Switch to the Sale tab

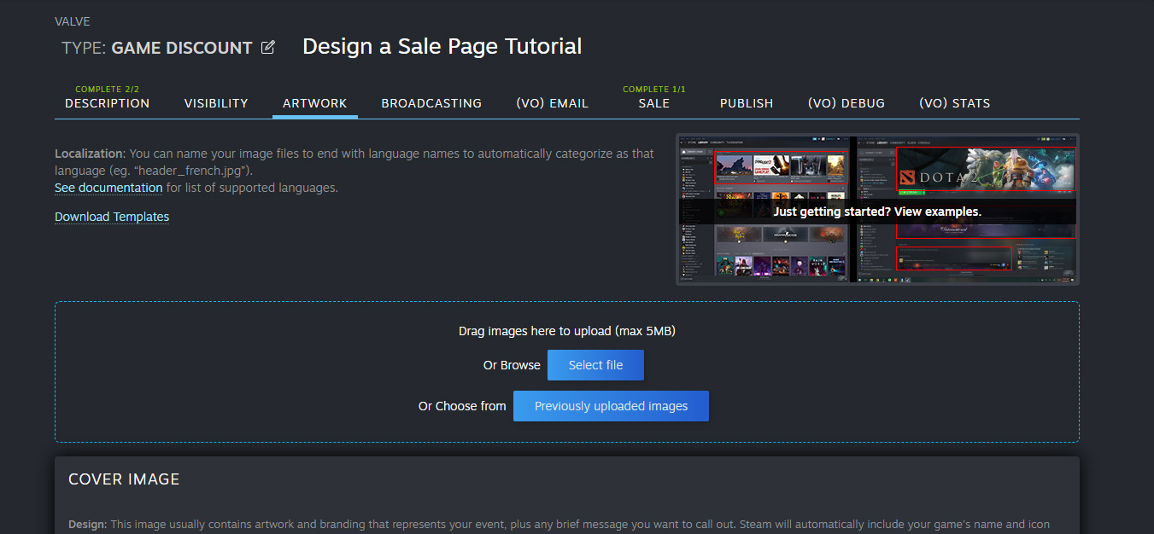point(654,102)
